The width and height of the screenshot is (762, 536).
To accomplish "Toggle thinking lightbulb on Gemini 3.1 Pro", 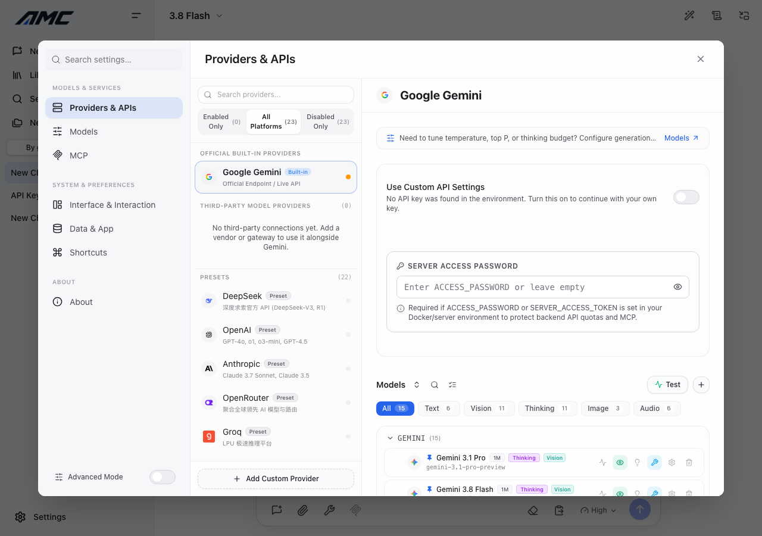I will click(x=637, y=462).
